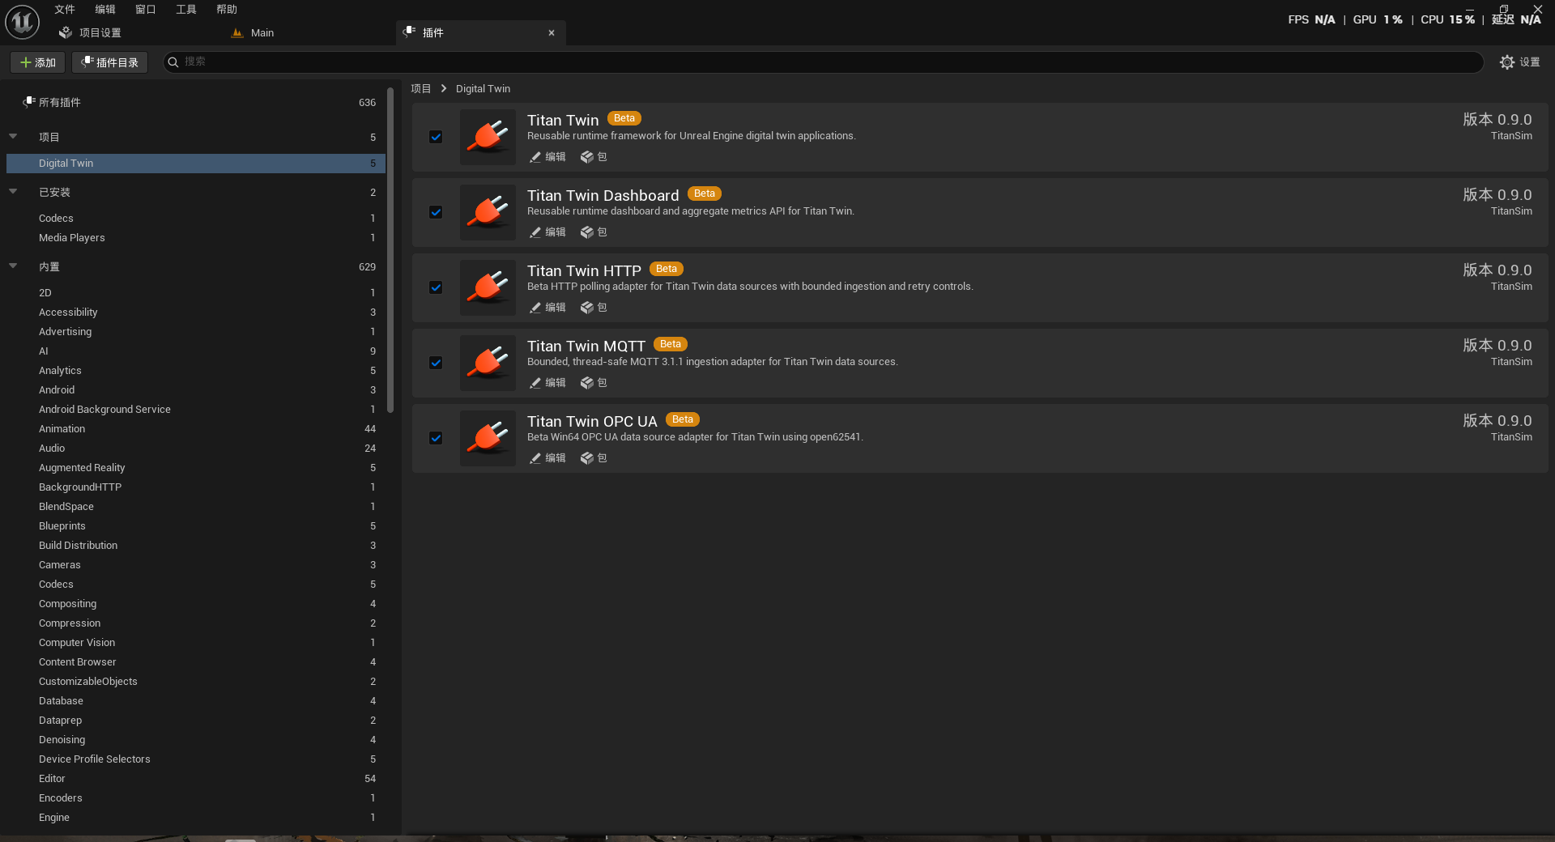Click the FPS N/A readout
The image size is (1555, 842).
pyautogui.click(x=1311, y=19)
